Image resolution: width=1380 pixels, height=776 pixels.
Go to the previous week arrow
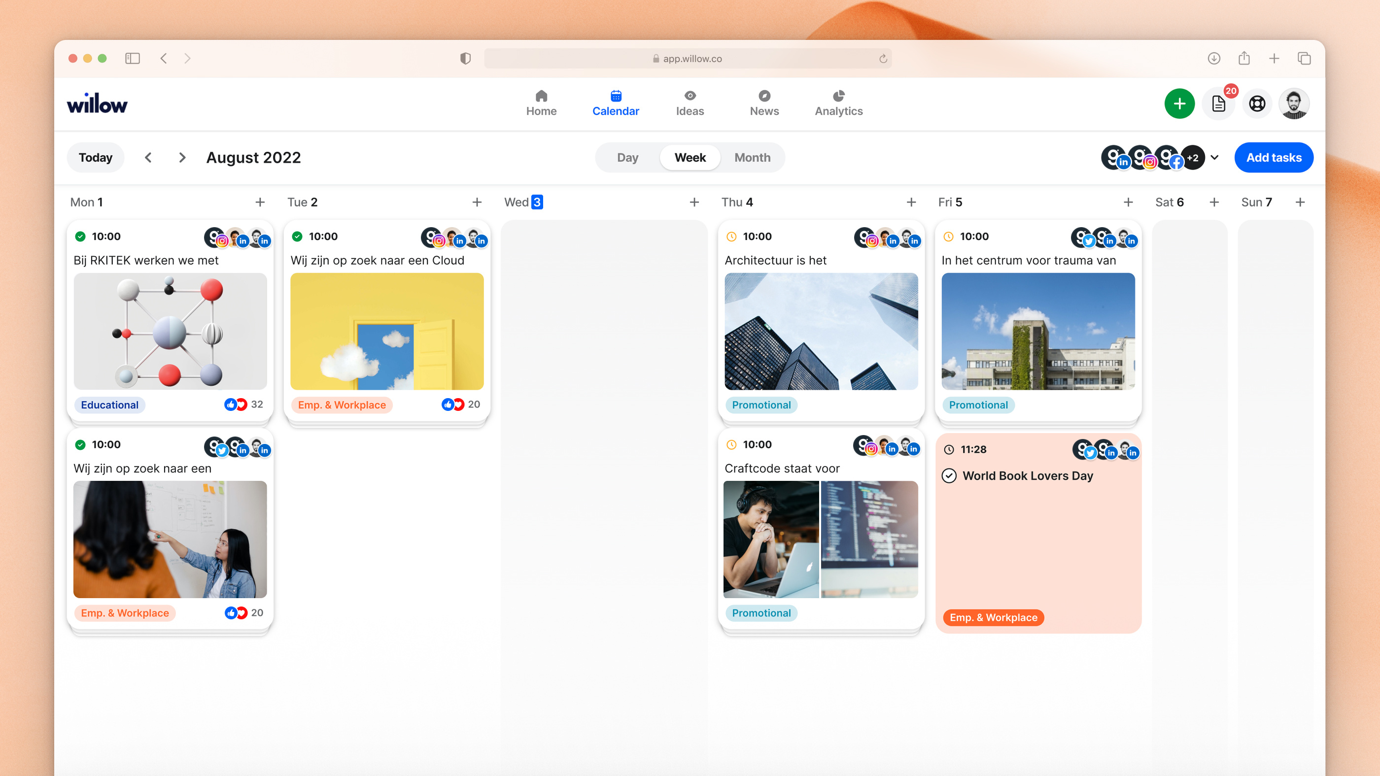pos(148,158)
